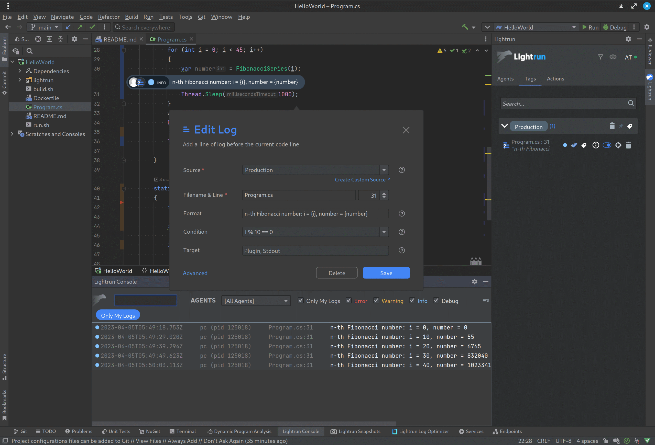This screenshot has height=445, width=655.
Task: Click the Save button in Edit Log
Action: tap(386, 273)
